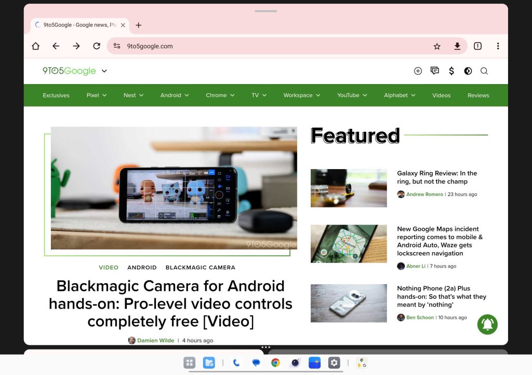The image size is (532, 375).
Task: Reload the 9to5google page
Action: click(96, 46)
